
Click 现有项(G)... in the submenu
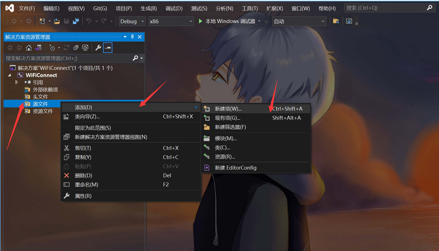pos(256,118)
